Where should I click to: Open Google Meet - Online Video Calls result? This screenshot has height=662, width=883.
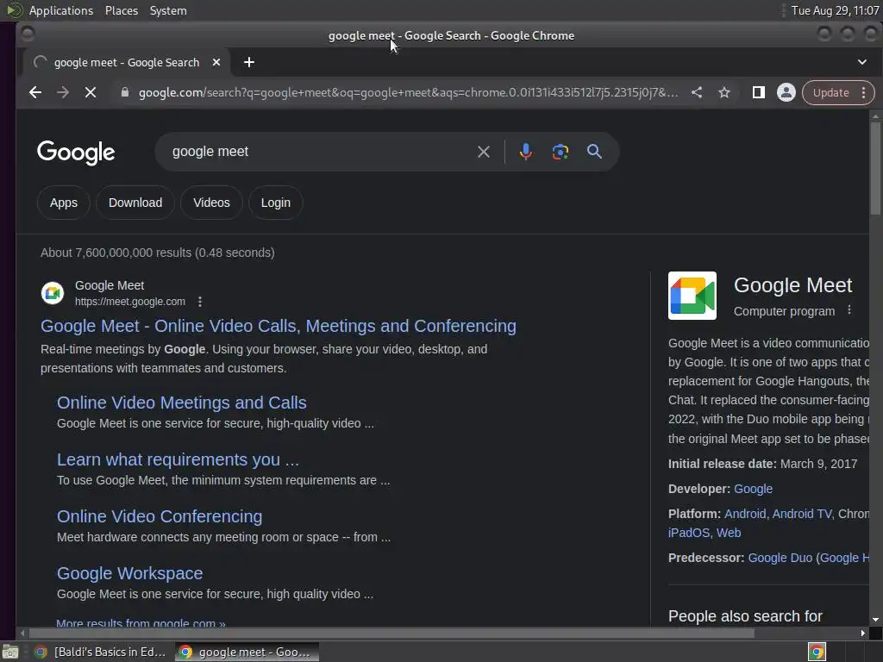279,326
